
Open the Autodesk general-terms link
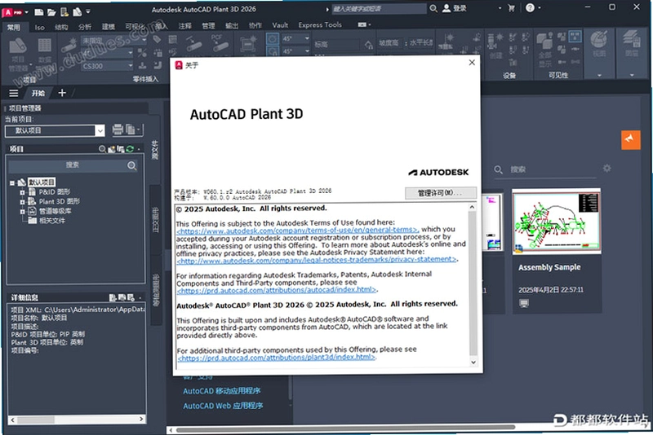pyautogui.click(x=297, y=230)
